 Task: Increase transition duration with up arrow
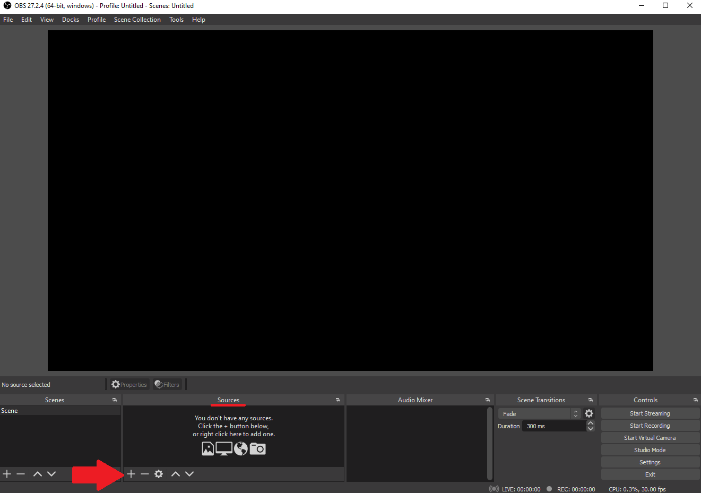(x=591, y=423)
